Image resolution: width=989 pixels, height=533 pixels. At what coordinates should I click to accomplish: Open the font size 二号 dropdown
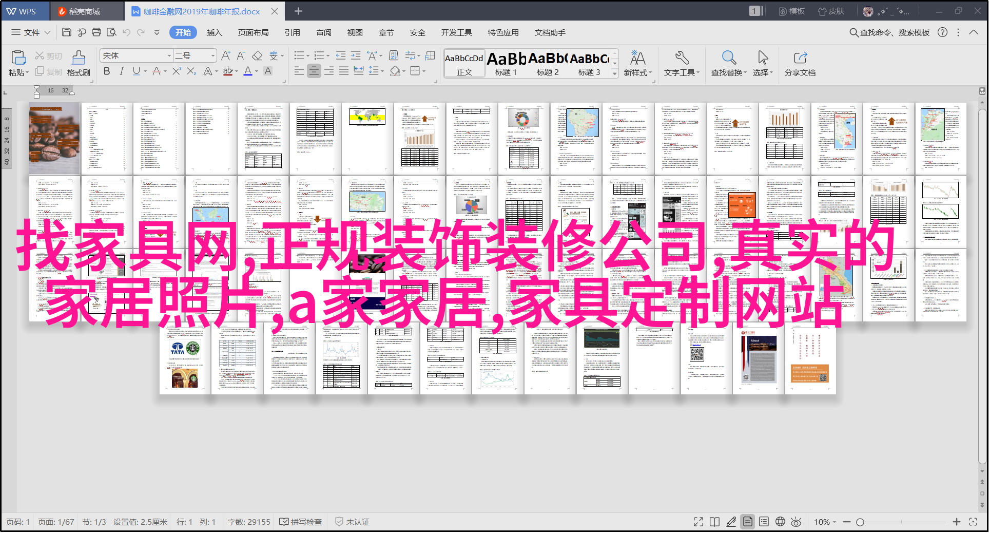tap(212, 55)
